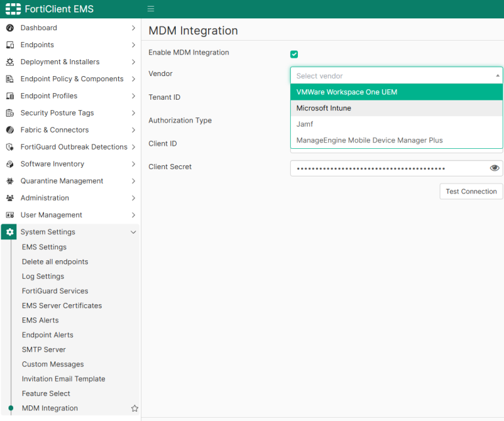
Task: Expand User Management chevron
Action: [x=133, y=215]
